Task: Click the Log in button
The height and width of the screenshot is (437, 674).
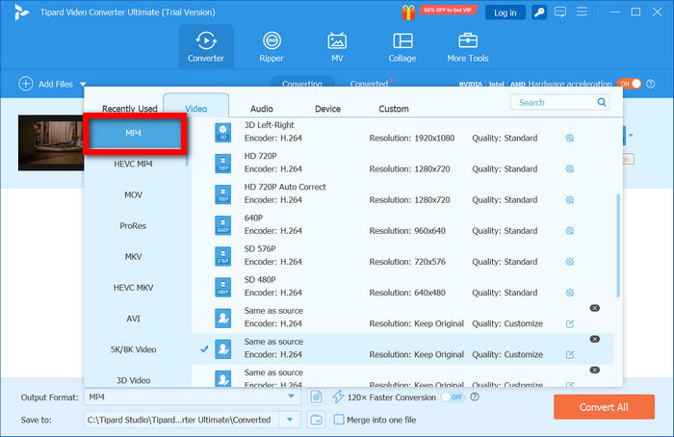Action: click(505, 13)
